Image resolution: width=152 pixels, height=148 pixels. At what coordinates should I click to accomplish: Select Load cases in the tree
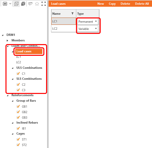24,51
